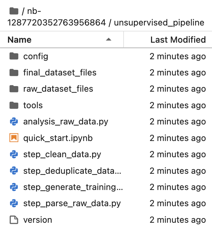212x235 pixels.
Task: Click the tools folder icon
Action: [x=14, y=105]
